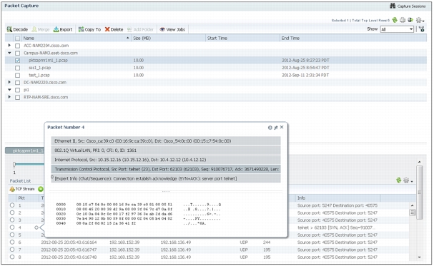Click the Expert Info row
This screenshot has height=266, width=434.
pyautogui.click(x=166, y=178)
